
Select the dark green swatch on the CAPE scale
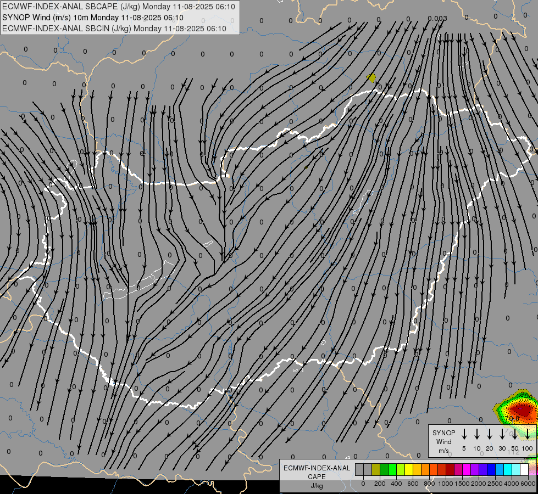(384, 469)
